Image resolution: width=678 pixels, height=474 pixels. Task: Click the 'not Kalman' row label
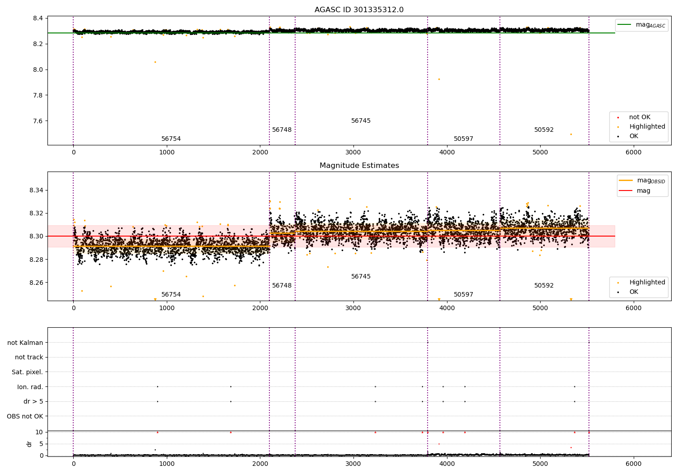25,343
